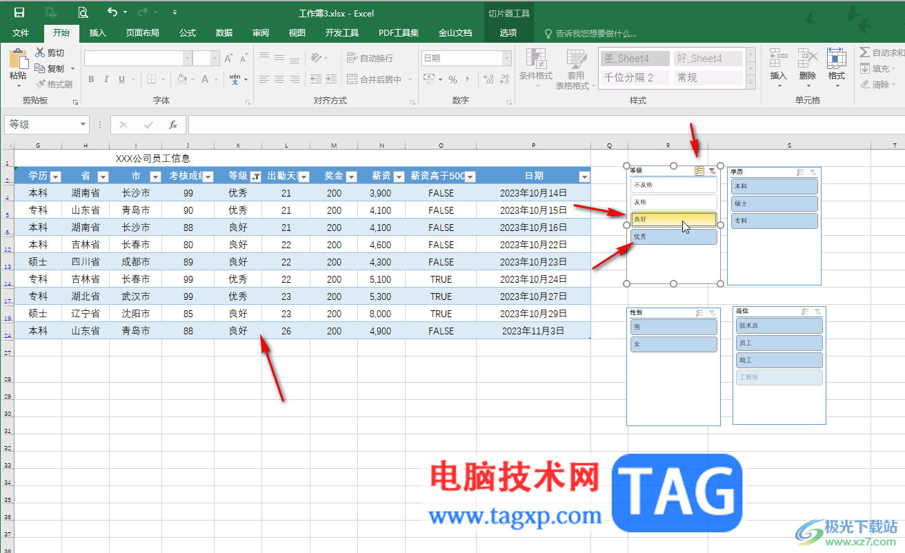905x553 pixels.
Task: Click the formula bar fx insert function icon
Action: (x=173, y=125)
